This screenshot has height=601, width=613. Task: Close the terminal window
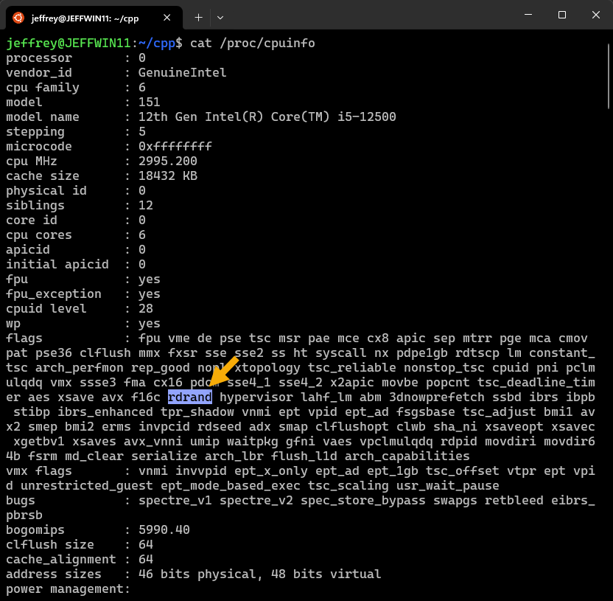click(x=595, y=15)
